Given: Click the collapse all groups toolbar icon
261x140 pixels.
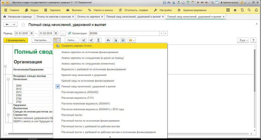Looking at the screenshot, I should (x=84, y=40).
